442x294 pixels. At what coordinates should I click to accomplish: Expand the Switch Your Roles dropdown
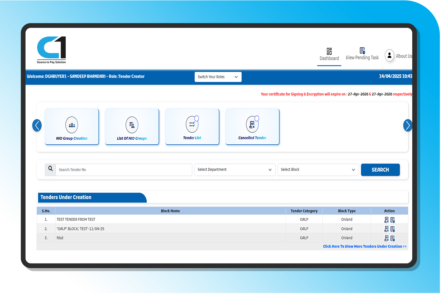(218, 77)
